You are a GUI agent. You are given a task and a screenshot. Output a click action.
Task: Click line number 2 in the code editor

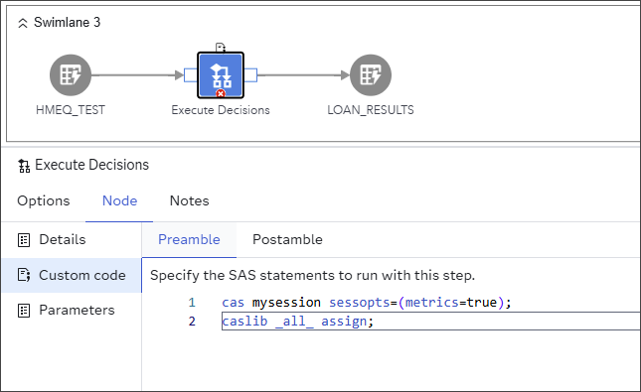tap(192, 322)
